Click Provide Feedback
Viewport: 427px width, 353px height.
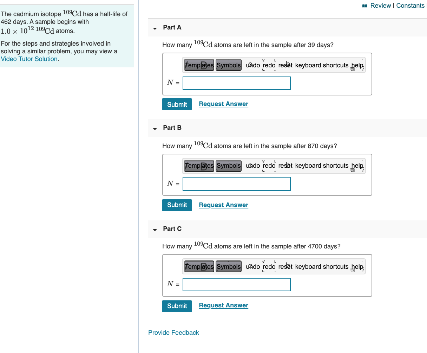pos(173,332)
